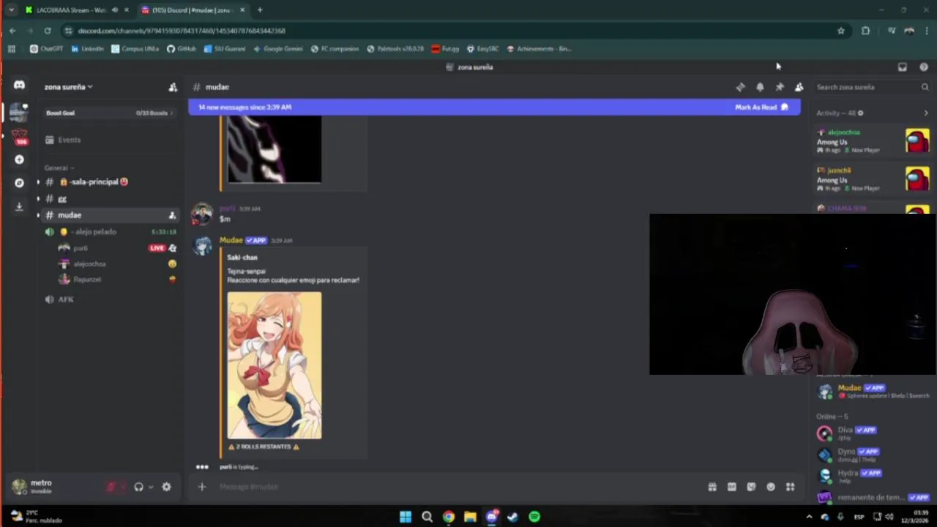Open the Threads icon in channel header
937x527 pixels.
pyautogui.click(x=740, y=87)
